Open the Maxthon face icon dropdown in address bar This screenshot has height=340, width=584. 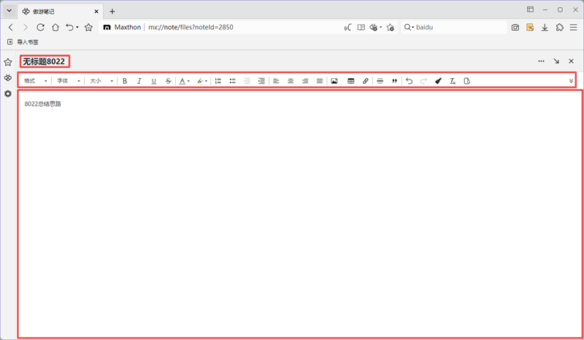click(x=375, y=27)
